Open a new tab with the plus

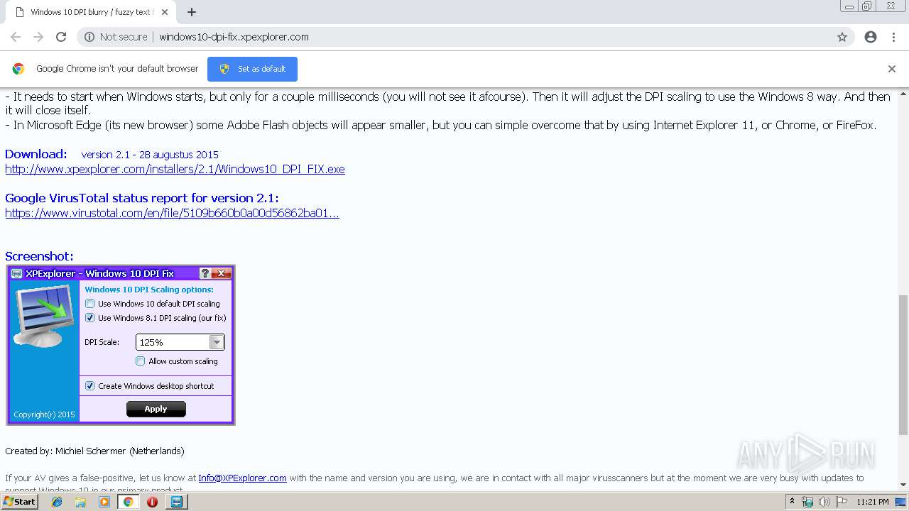click(x=192, y=12)
